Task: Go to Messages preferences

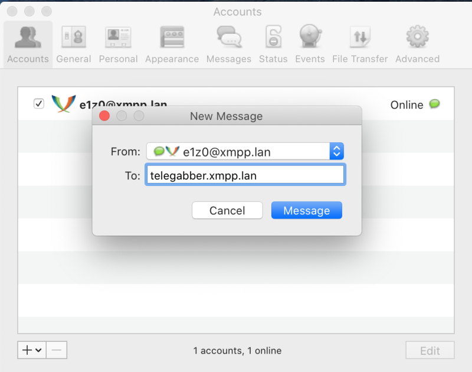Action: point(229,45)
